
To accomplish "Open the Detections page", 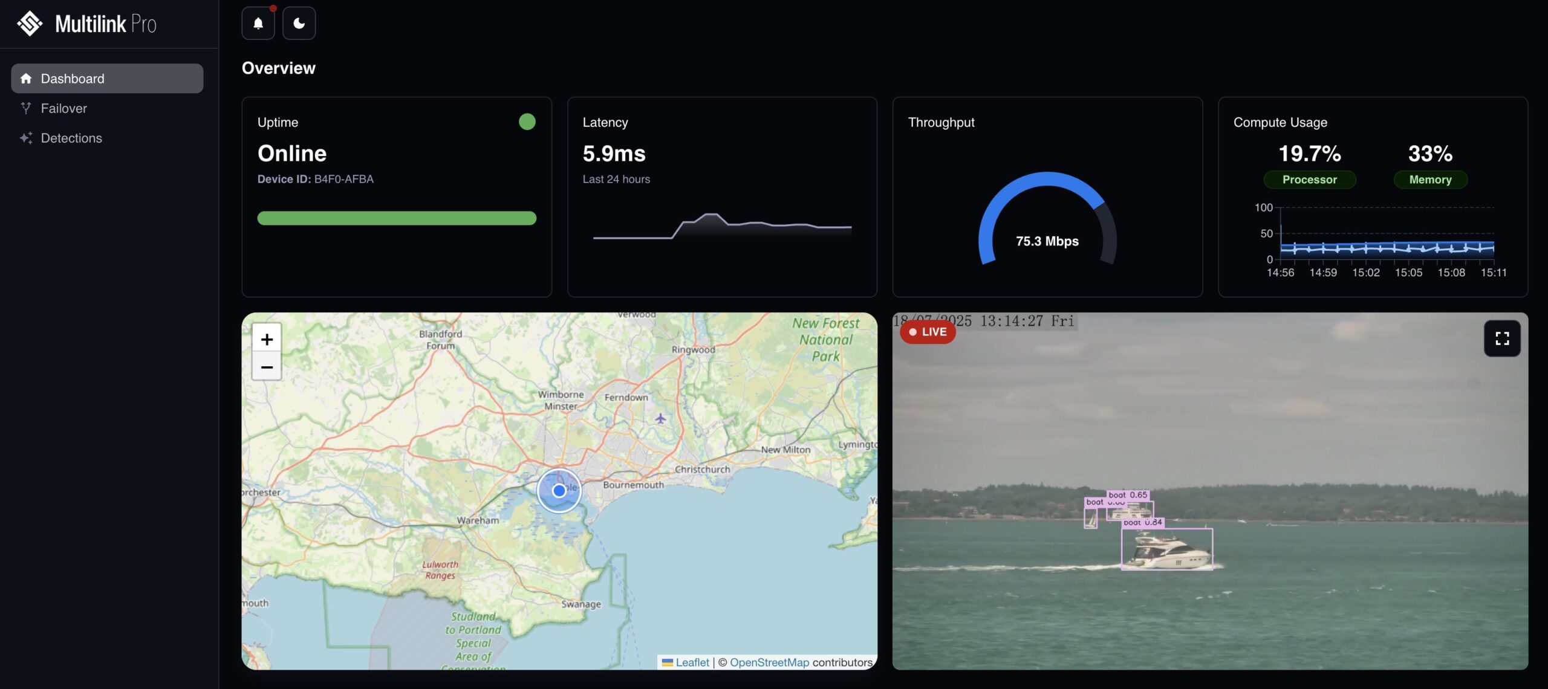I will 71,138.
